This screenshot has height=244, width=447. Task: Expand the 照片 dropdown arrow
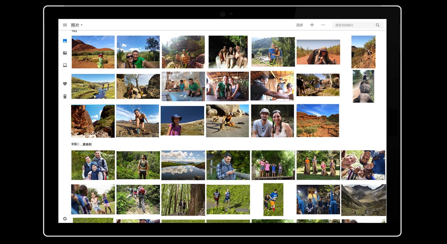tap(82, 25)
